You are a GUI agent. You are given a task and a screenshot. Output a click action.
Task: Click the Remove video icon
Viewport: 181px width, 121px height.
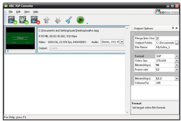(35, 20)
